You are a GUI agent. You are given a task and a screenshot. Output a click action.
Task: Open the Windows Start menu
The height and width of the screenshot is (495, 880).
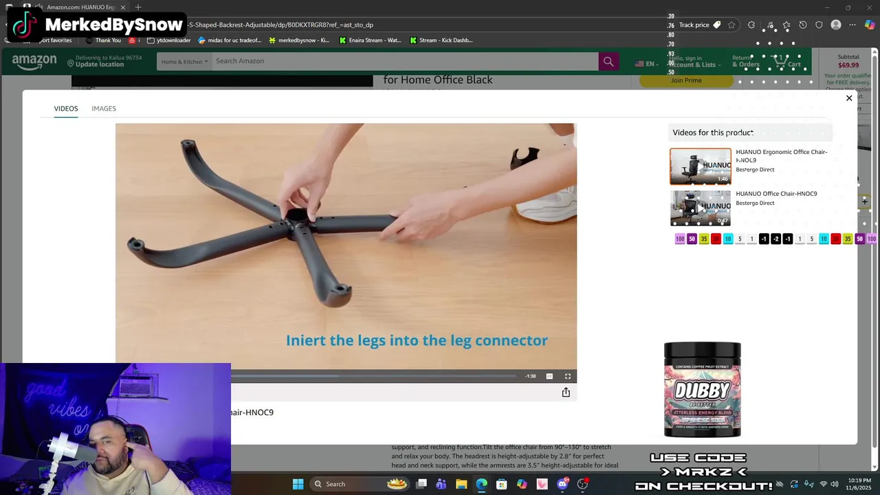[x=298, y=484]
